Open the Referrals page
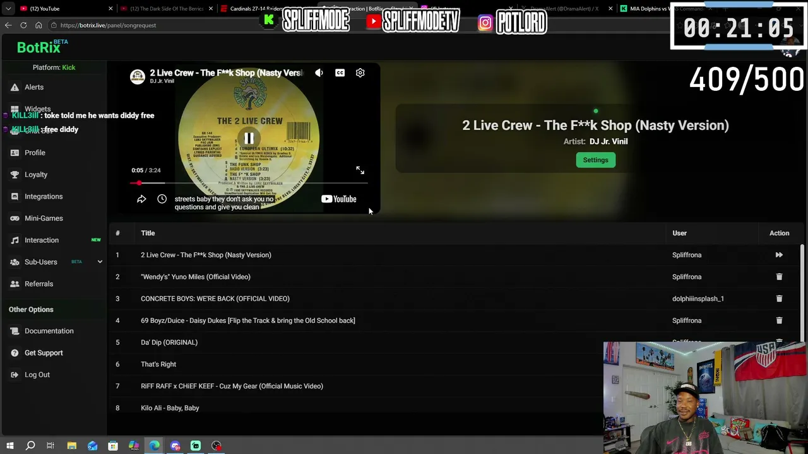The width and height of the screenshot is (808, 454). coord(39,284)
